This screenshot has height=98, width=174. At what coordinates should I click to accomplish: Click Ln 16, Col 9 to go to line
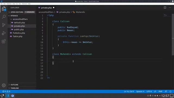pos(129,91)
